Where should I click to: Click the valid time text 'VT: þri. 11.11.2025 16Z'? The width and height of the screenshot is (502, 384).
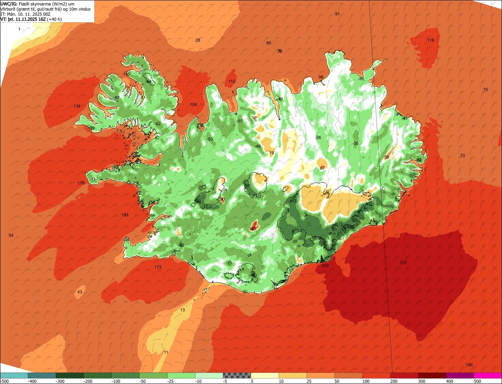23,19
